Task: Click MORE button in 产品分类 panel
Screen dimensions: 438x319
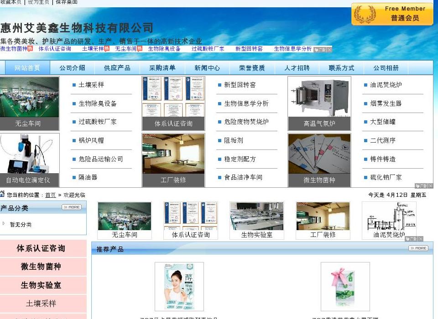Action: [x=72, y=207]
